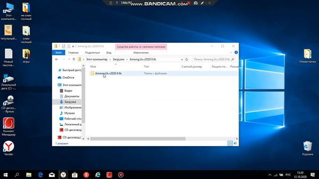The height and width of the screenshot is (179, 319).
Task: Switch input language РУС indicator
Action: point(288,175)
